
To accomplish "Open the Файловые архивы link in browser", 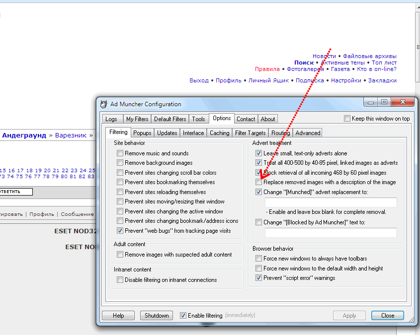I will 370,56.
